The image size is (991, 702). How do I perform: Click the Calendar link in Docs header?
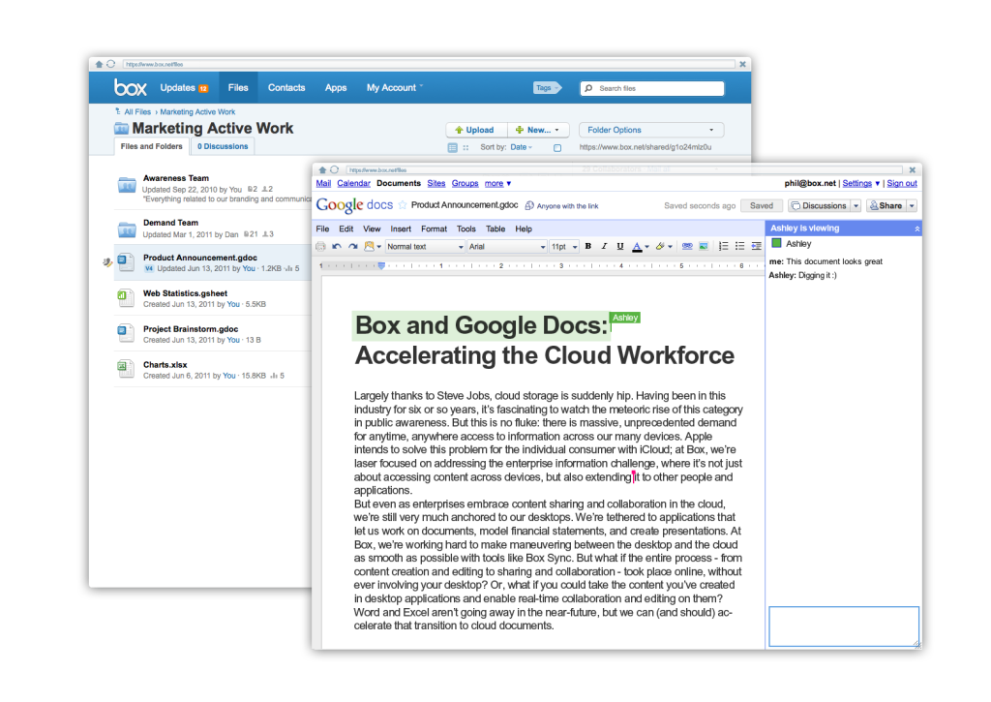point(353,183)
